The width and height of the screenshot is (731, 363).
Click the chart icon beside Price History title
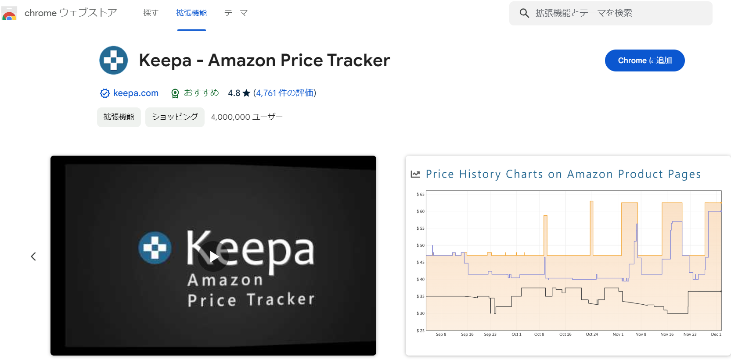[x=415, y=174]
